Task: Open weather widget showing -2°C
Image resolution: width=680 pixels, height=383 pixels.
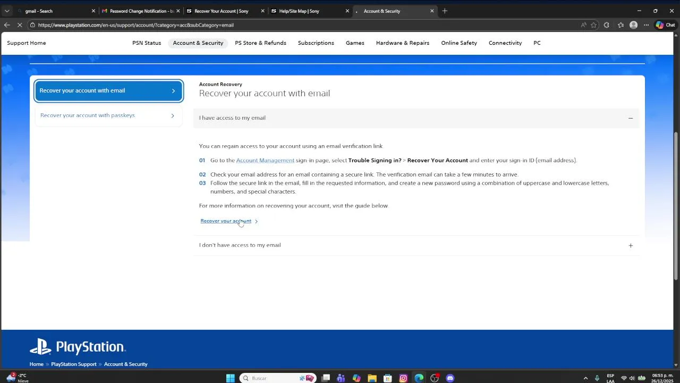Action: click(17, 378)
